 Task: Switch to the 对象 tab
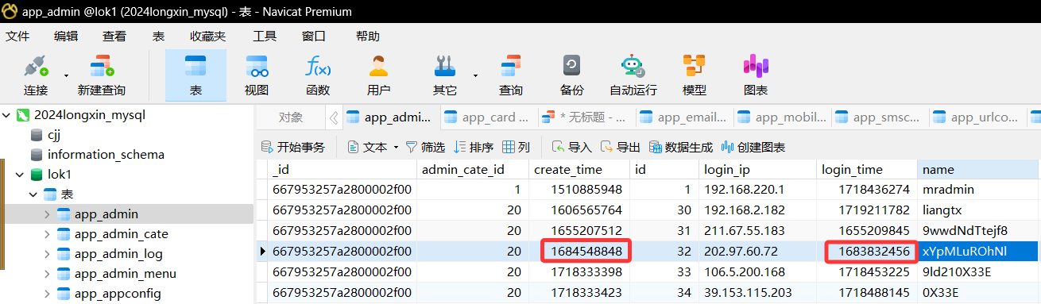click(291, 117)
